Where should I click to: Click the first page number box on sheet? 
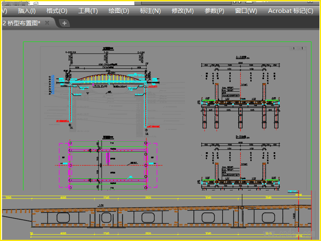[294, 49]
